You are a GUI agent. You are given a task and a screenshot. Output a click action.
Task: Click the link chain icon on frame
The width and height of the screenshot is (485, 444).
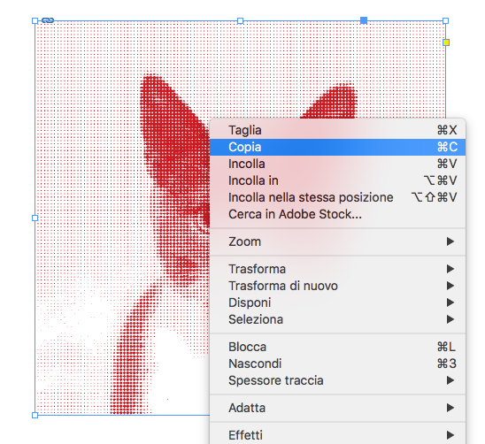tap(48, 20)
